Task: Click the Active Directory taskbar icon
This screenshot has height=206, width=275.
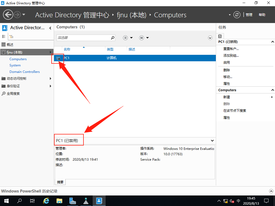Action: click(x=99, y=201)
